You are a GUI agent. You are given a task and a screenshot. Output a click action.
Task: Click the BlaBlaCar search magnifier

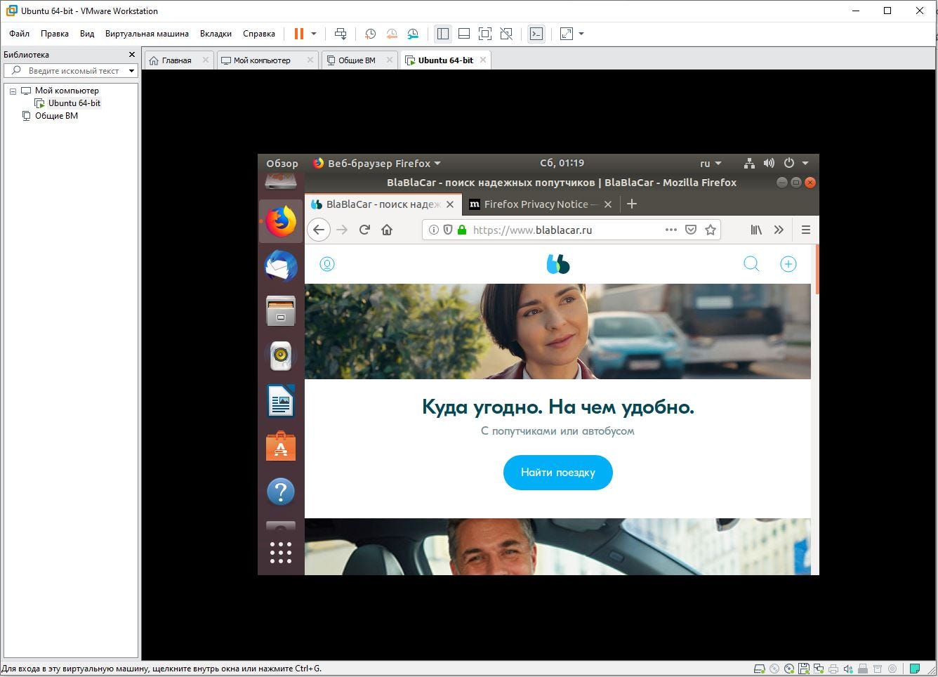(751, 264)
